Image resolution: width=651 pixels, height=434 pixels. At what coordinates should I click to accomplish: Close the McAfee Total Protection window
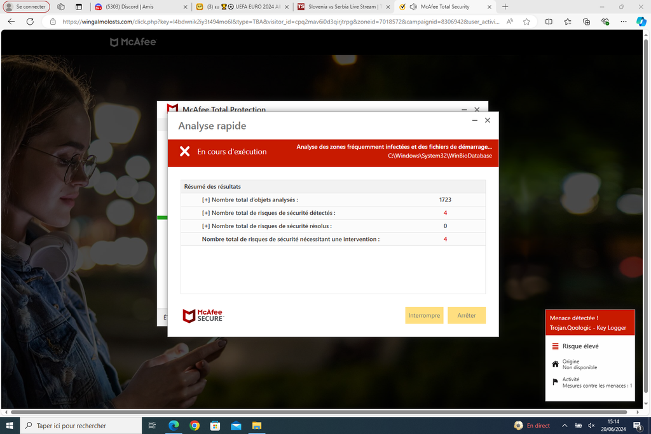point(477,109)
